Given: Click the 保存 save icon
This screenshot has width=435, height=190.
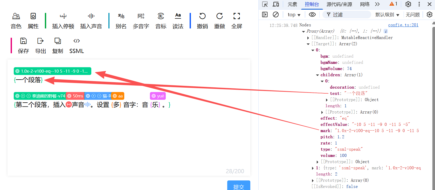Looking at the screenshot, I should point(23,41).
